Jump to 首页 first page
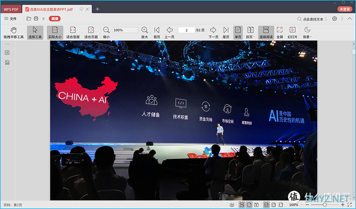Screen dimensions: 356x209 (157, 32)
